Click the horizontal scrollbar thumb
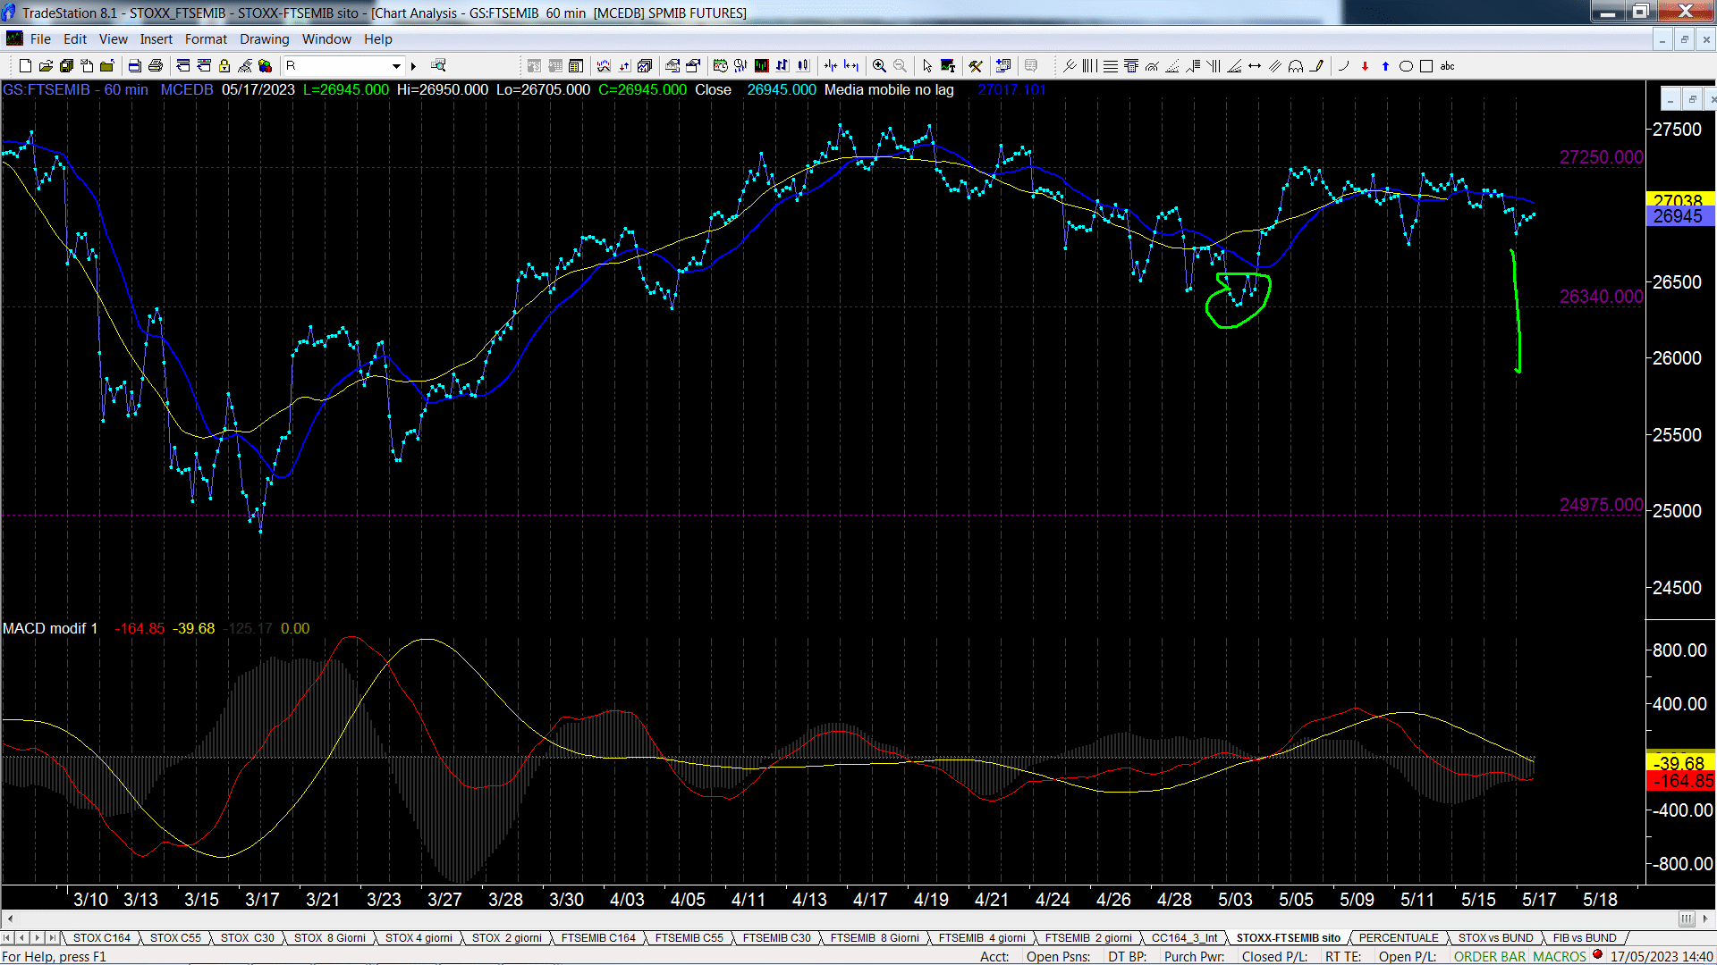The width and height of the screenshot is (1717, 965). 1686,919
